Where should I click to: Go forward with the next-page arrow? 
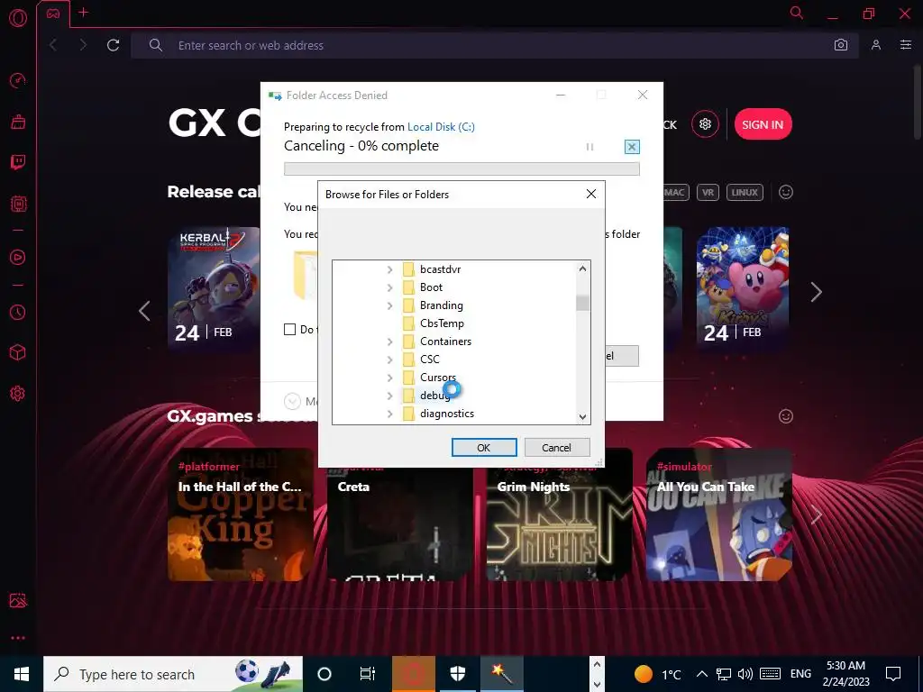tap(82, 45)
